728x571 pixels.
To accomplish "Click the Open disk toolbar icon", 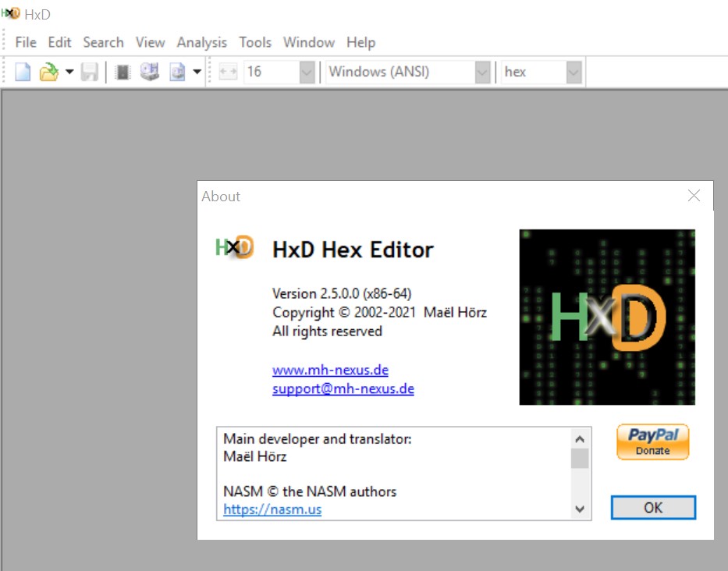I will (x=149, y=73).
